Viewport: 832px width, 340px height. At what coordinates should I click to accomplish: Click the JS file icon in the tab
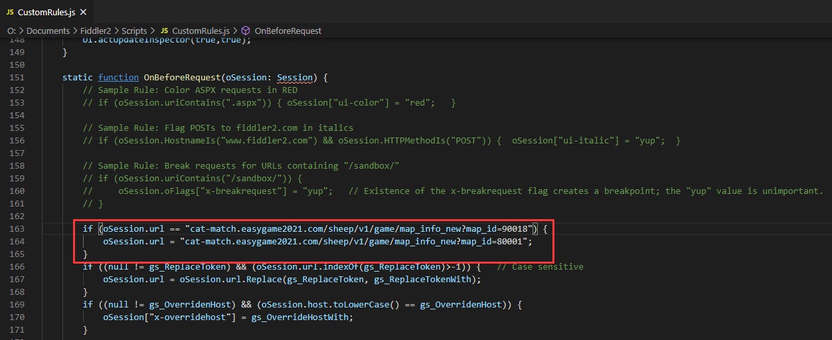pos(10,12)
